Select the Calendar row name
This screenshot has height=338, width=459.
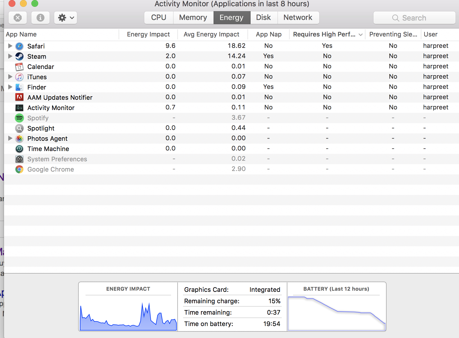tap(41, 67)
